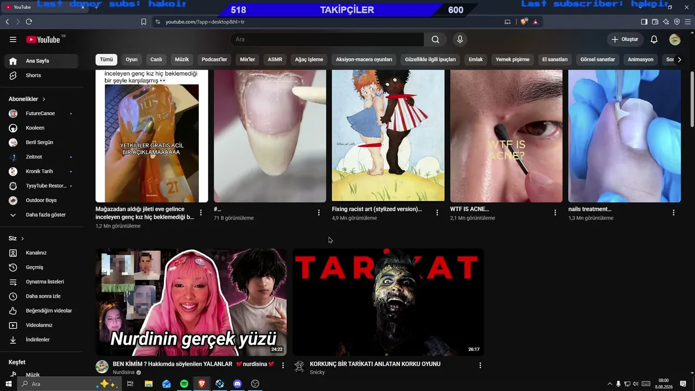Viewport: 695px width, 391px height.
Task: Show hidden system tray icons
Action: tap(609, 384)
